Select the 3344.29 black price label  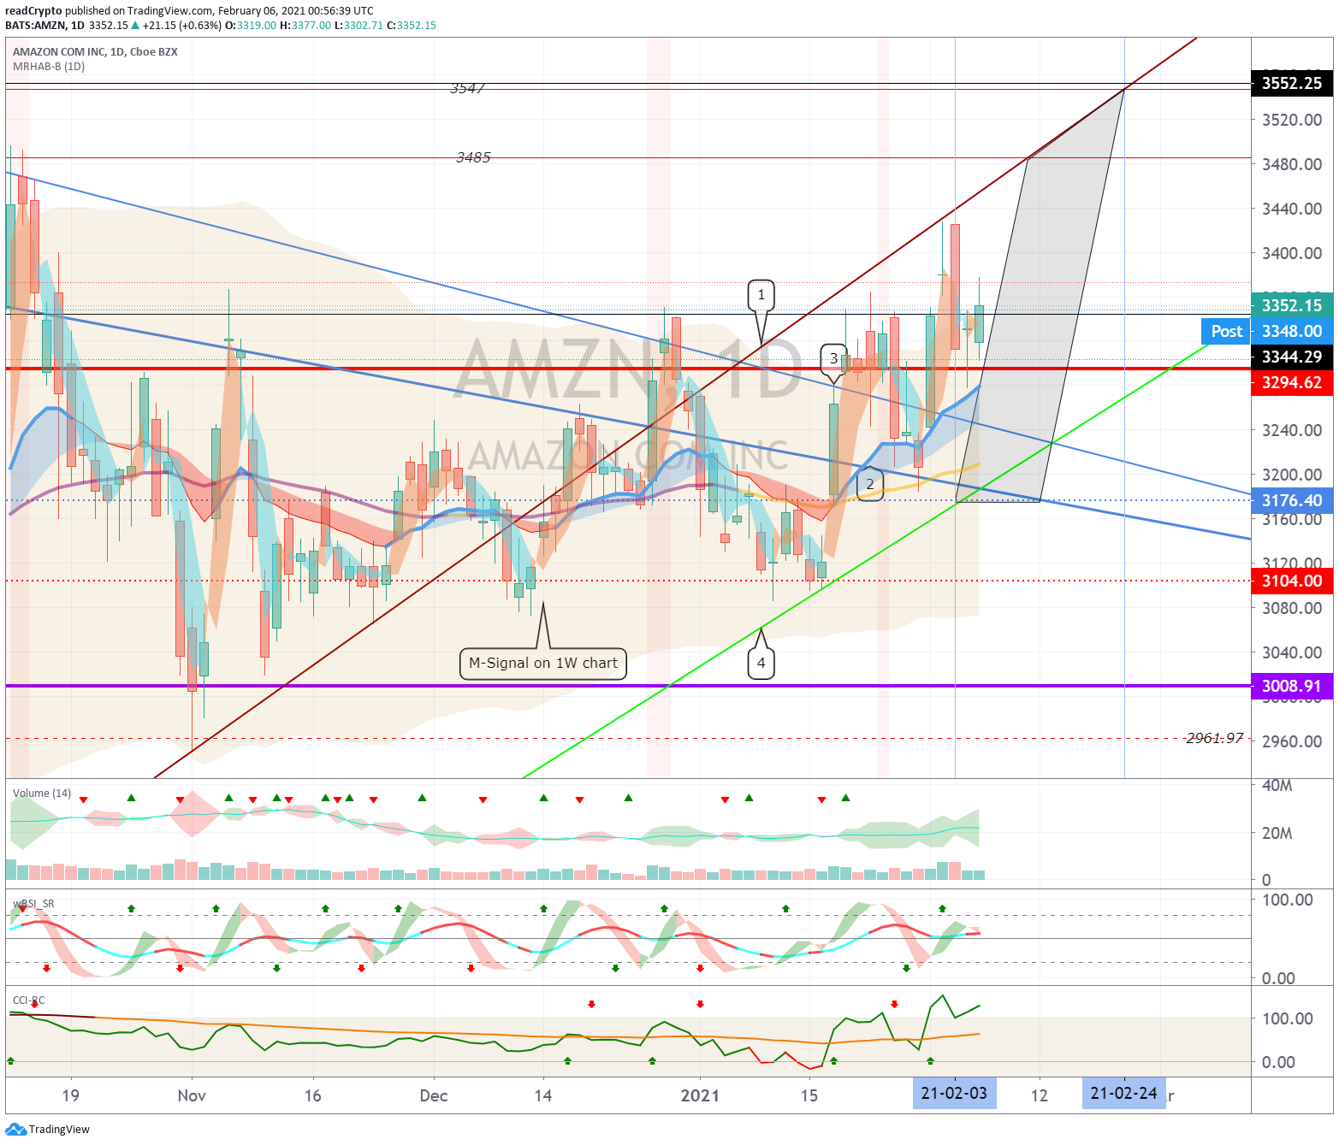pyautogui.click(x=1292, y=357)
